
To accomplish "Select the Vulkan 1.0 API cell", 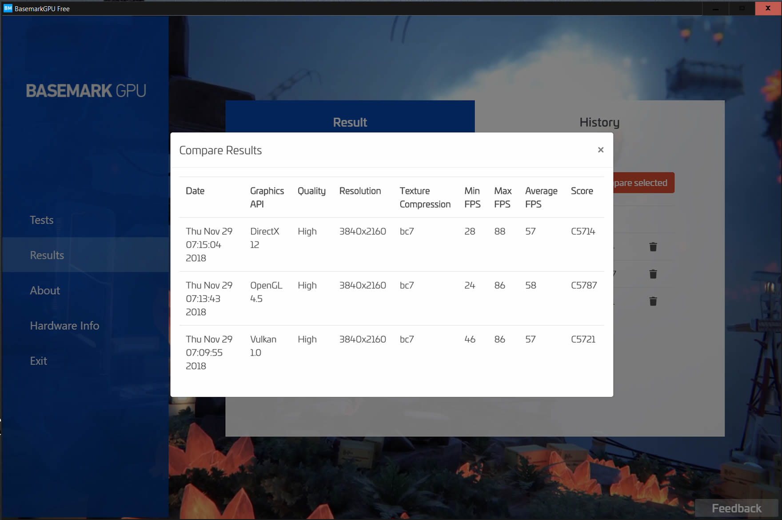I will click(263, 346).
